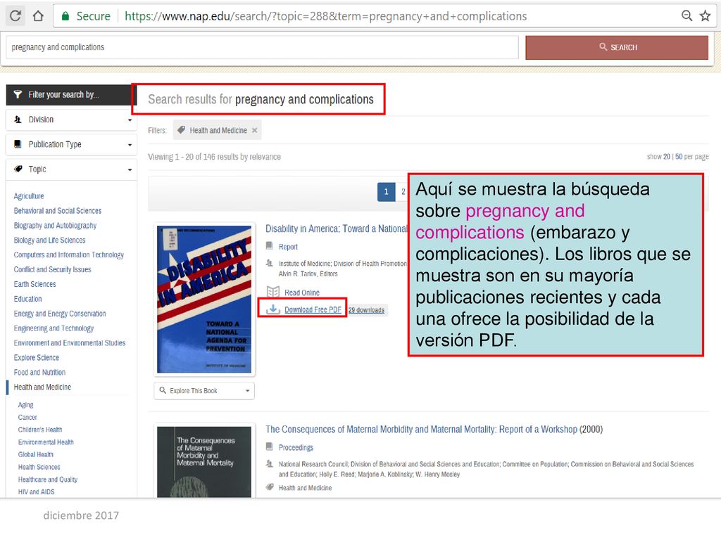This screenshot has height=540, width=721.
Task: Choose Cancer subtopic
Action: [x=27, y=418]
